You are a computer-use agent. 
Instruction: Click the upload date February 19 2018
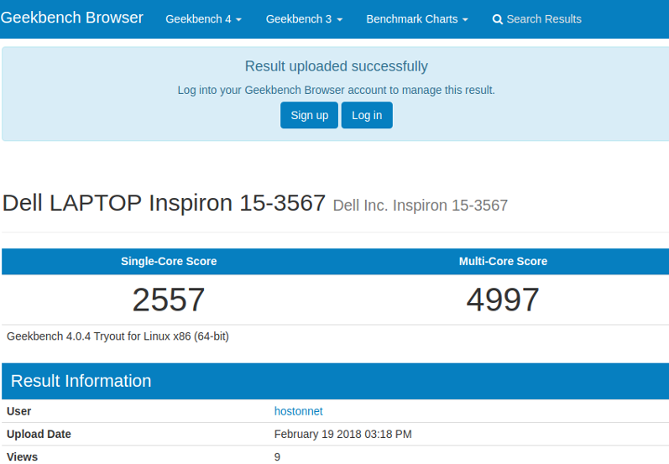pyautogui.click(x=342, y=434)
